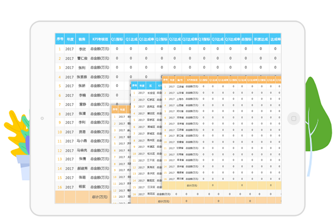
Task: Select salesperson 李欣 in the first row
Action: point(82,49)
